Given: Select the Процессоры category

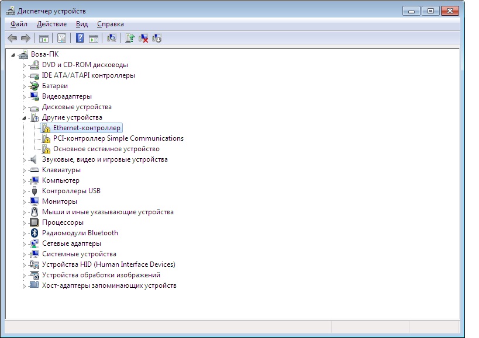Looking at the screenshot, I should [x=63, y=222].
